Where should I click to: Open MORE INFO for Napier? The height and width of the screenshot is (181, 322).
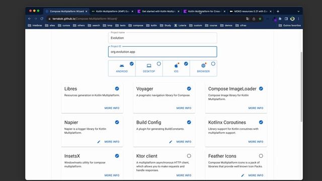[112, 142]
